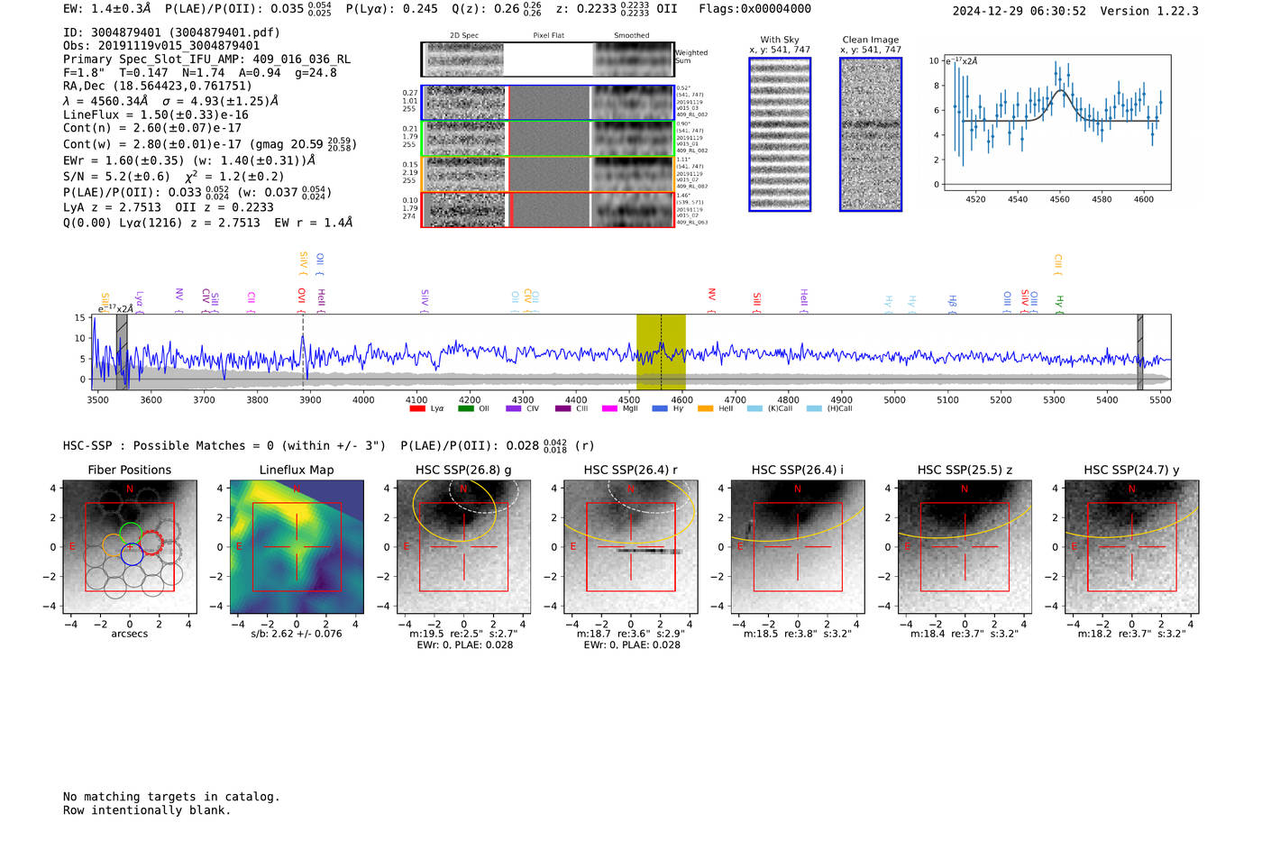Viewport: 1262px width, 859px height.
Task: Open the HSC SSP(26.4) i cutout
Action: click(x=798, y=547)
